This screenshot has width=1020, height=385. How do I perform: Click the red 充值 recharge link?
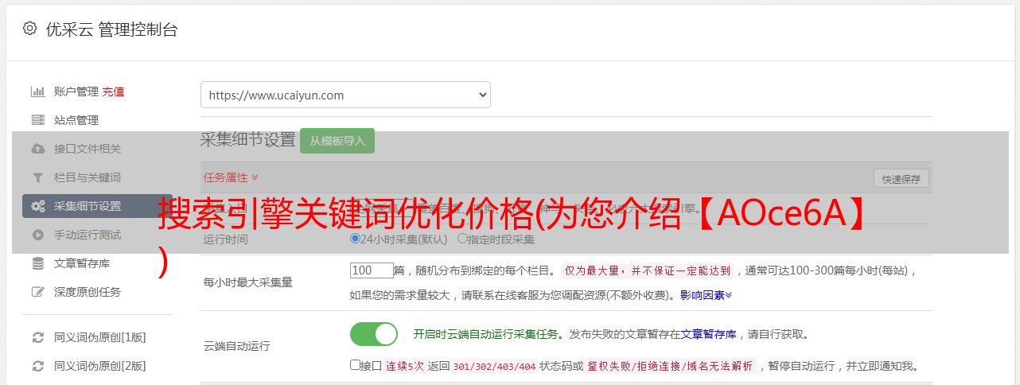pos(113,91)
